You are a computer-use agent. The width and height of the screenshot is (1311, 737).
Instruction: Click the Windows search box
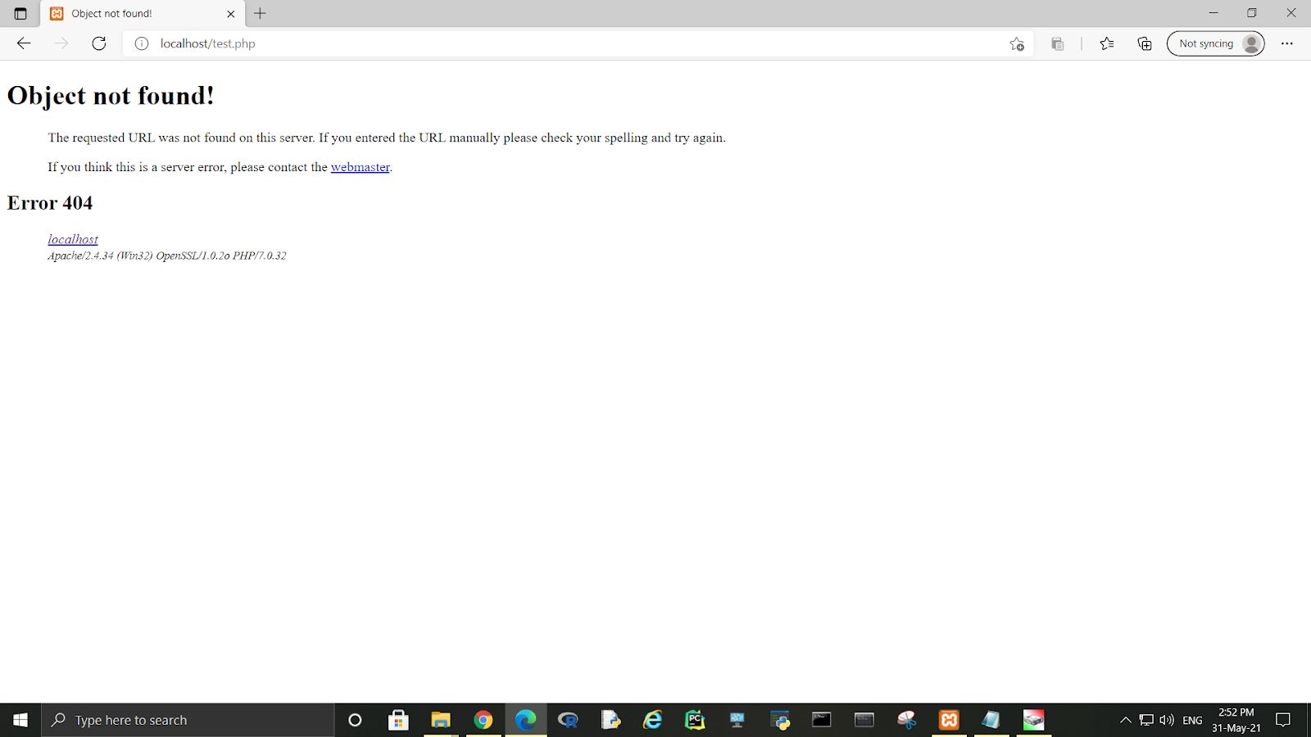coord(188,721)
